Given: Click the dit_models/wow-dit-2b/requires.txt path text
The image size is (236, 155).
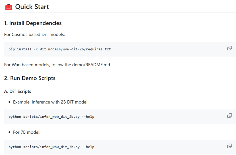Looking at the screenshot, I should click(75, 49).
